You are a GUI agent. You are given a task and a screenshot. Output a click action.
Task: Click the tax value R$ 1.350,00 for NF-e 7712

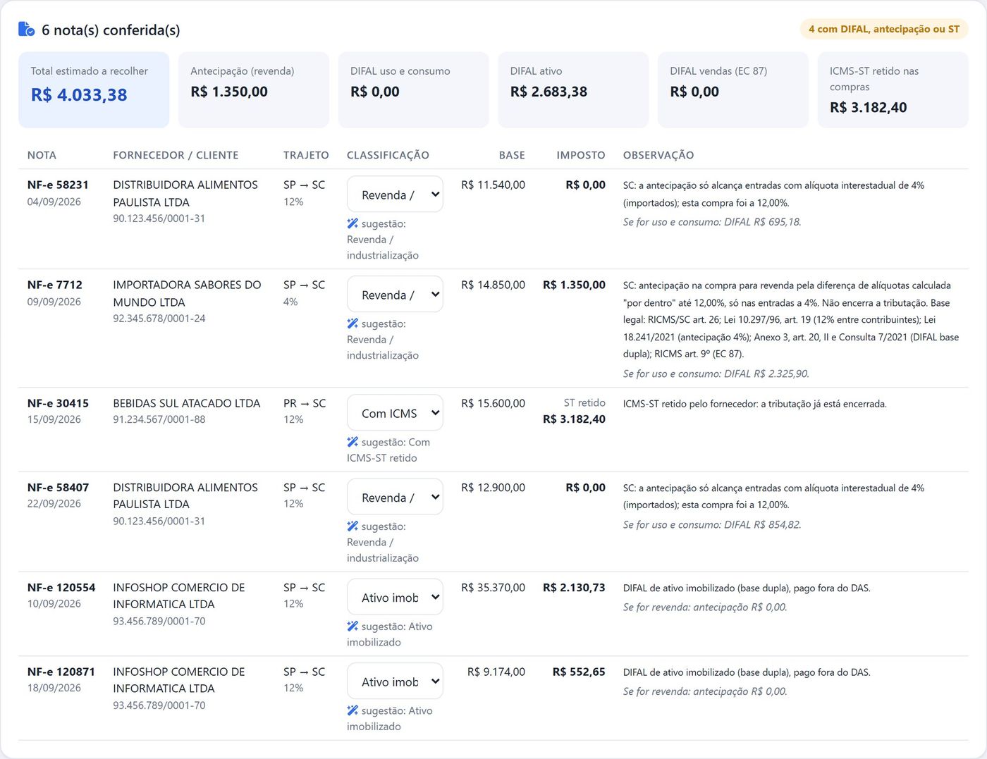coord(574,285)
